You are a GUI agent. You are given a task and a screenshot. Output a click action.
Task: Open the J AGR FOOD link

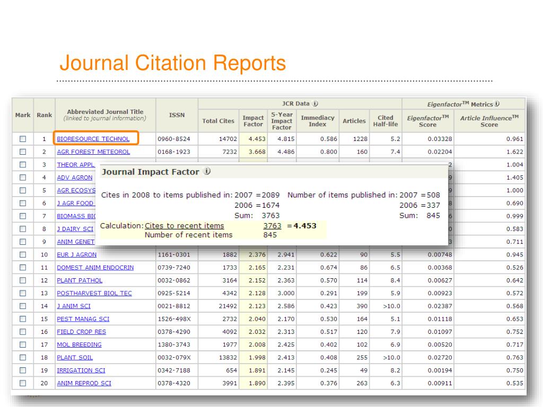tap(75, 203)
